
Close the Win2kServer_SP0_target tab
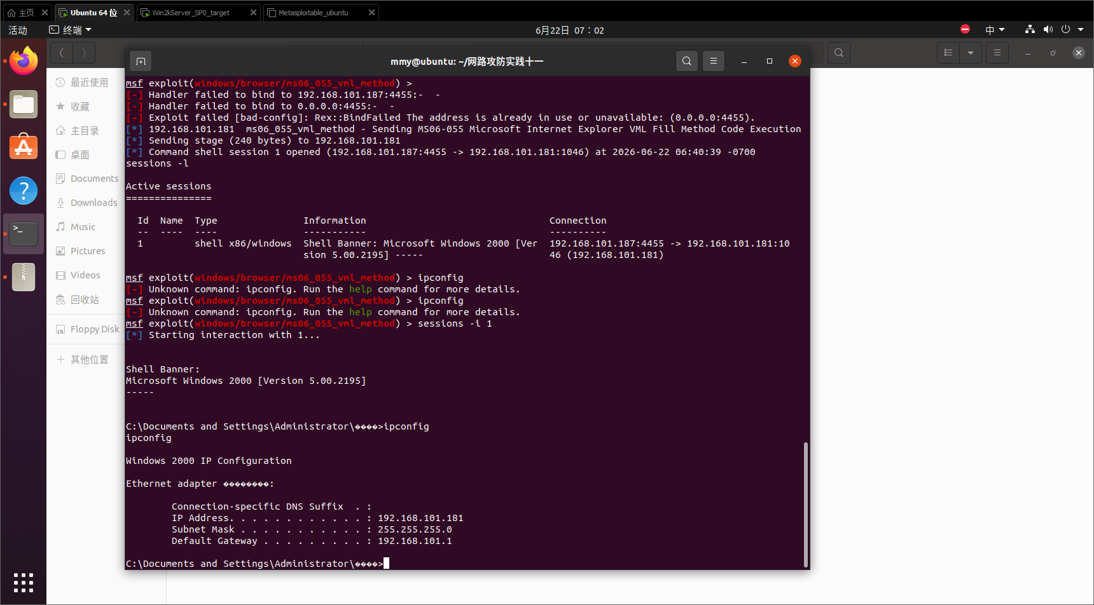pos(254,13)
